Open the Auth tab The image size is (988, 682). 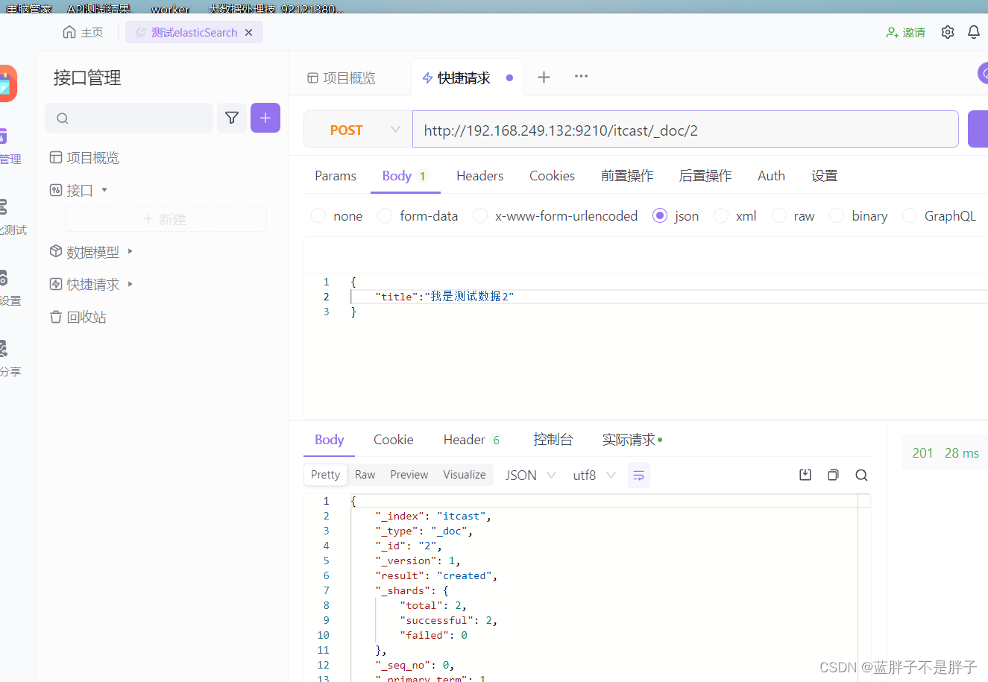coord(771,176)
